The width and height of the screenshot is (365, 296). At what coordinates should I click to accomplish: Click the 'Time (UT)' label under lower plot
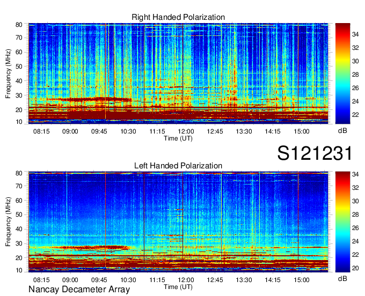(178, 287)
